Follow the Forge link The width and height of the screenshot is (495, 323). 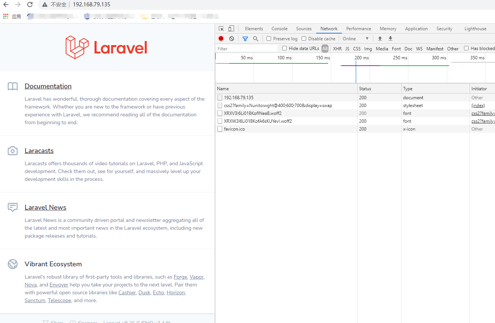pos(180,277)
